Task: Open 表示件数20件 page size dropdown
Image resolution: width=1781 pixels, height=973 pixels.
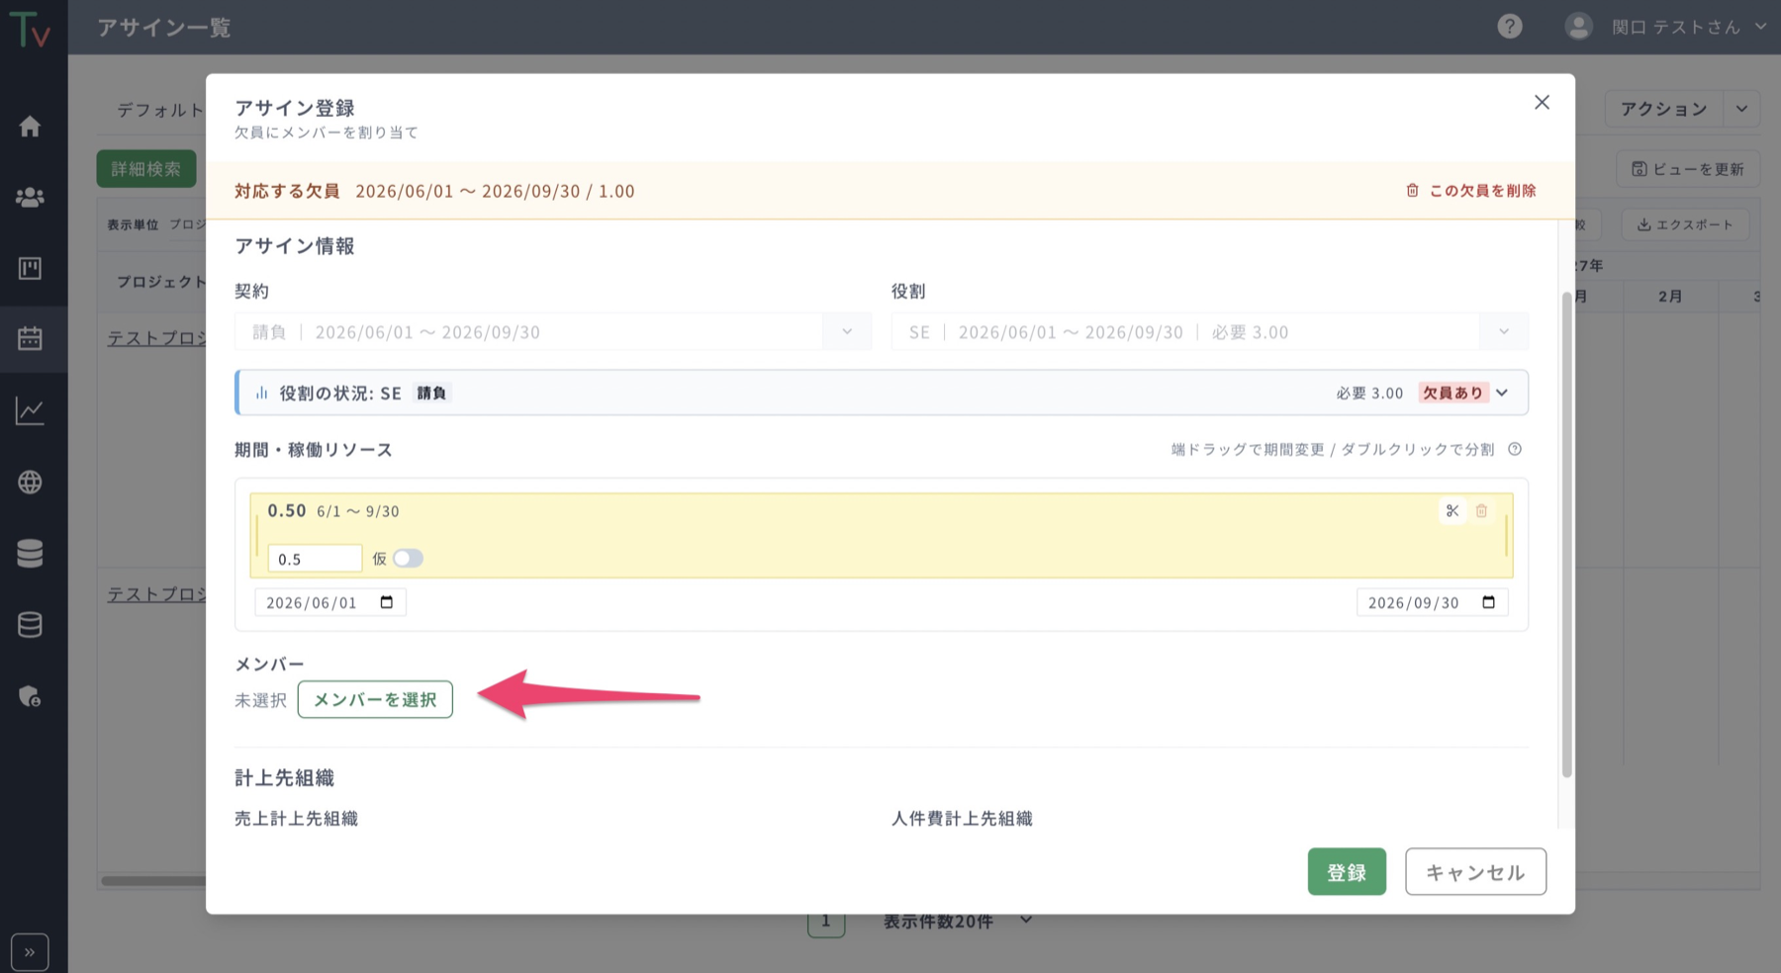Action: tap(958, 922)
